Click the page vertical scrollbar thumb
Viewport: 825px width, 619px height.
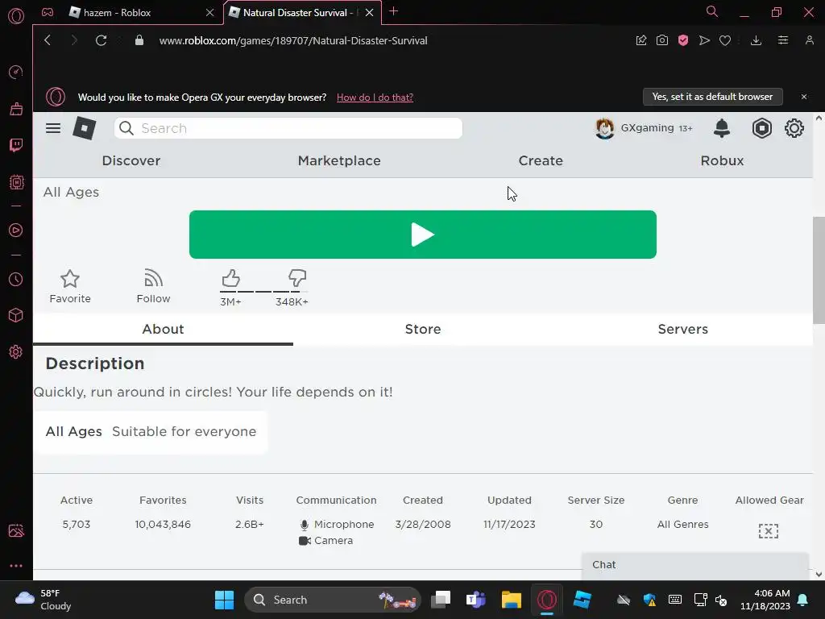pos(819,271)
